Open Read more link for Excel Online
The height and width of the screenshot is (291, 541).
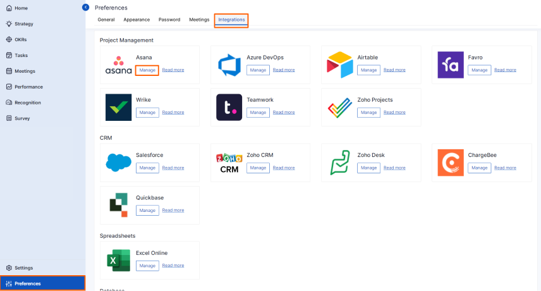[x=173, y=266]
